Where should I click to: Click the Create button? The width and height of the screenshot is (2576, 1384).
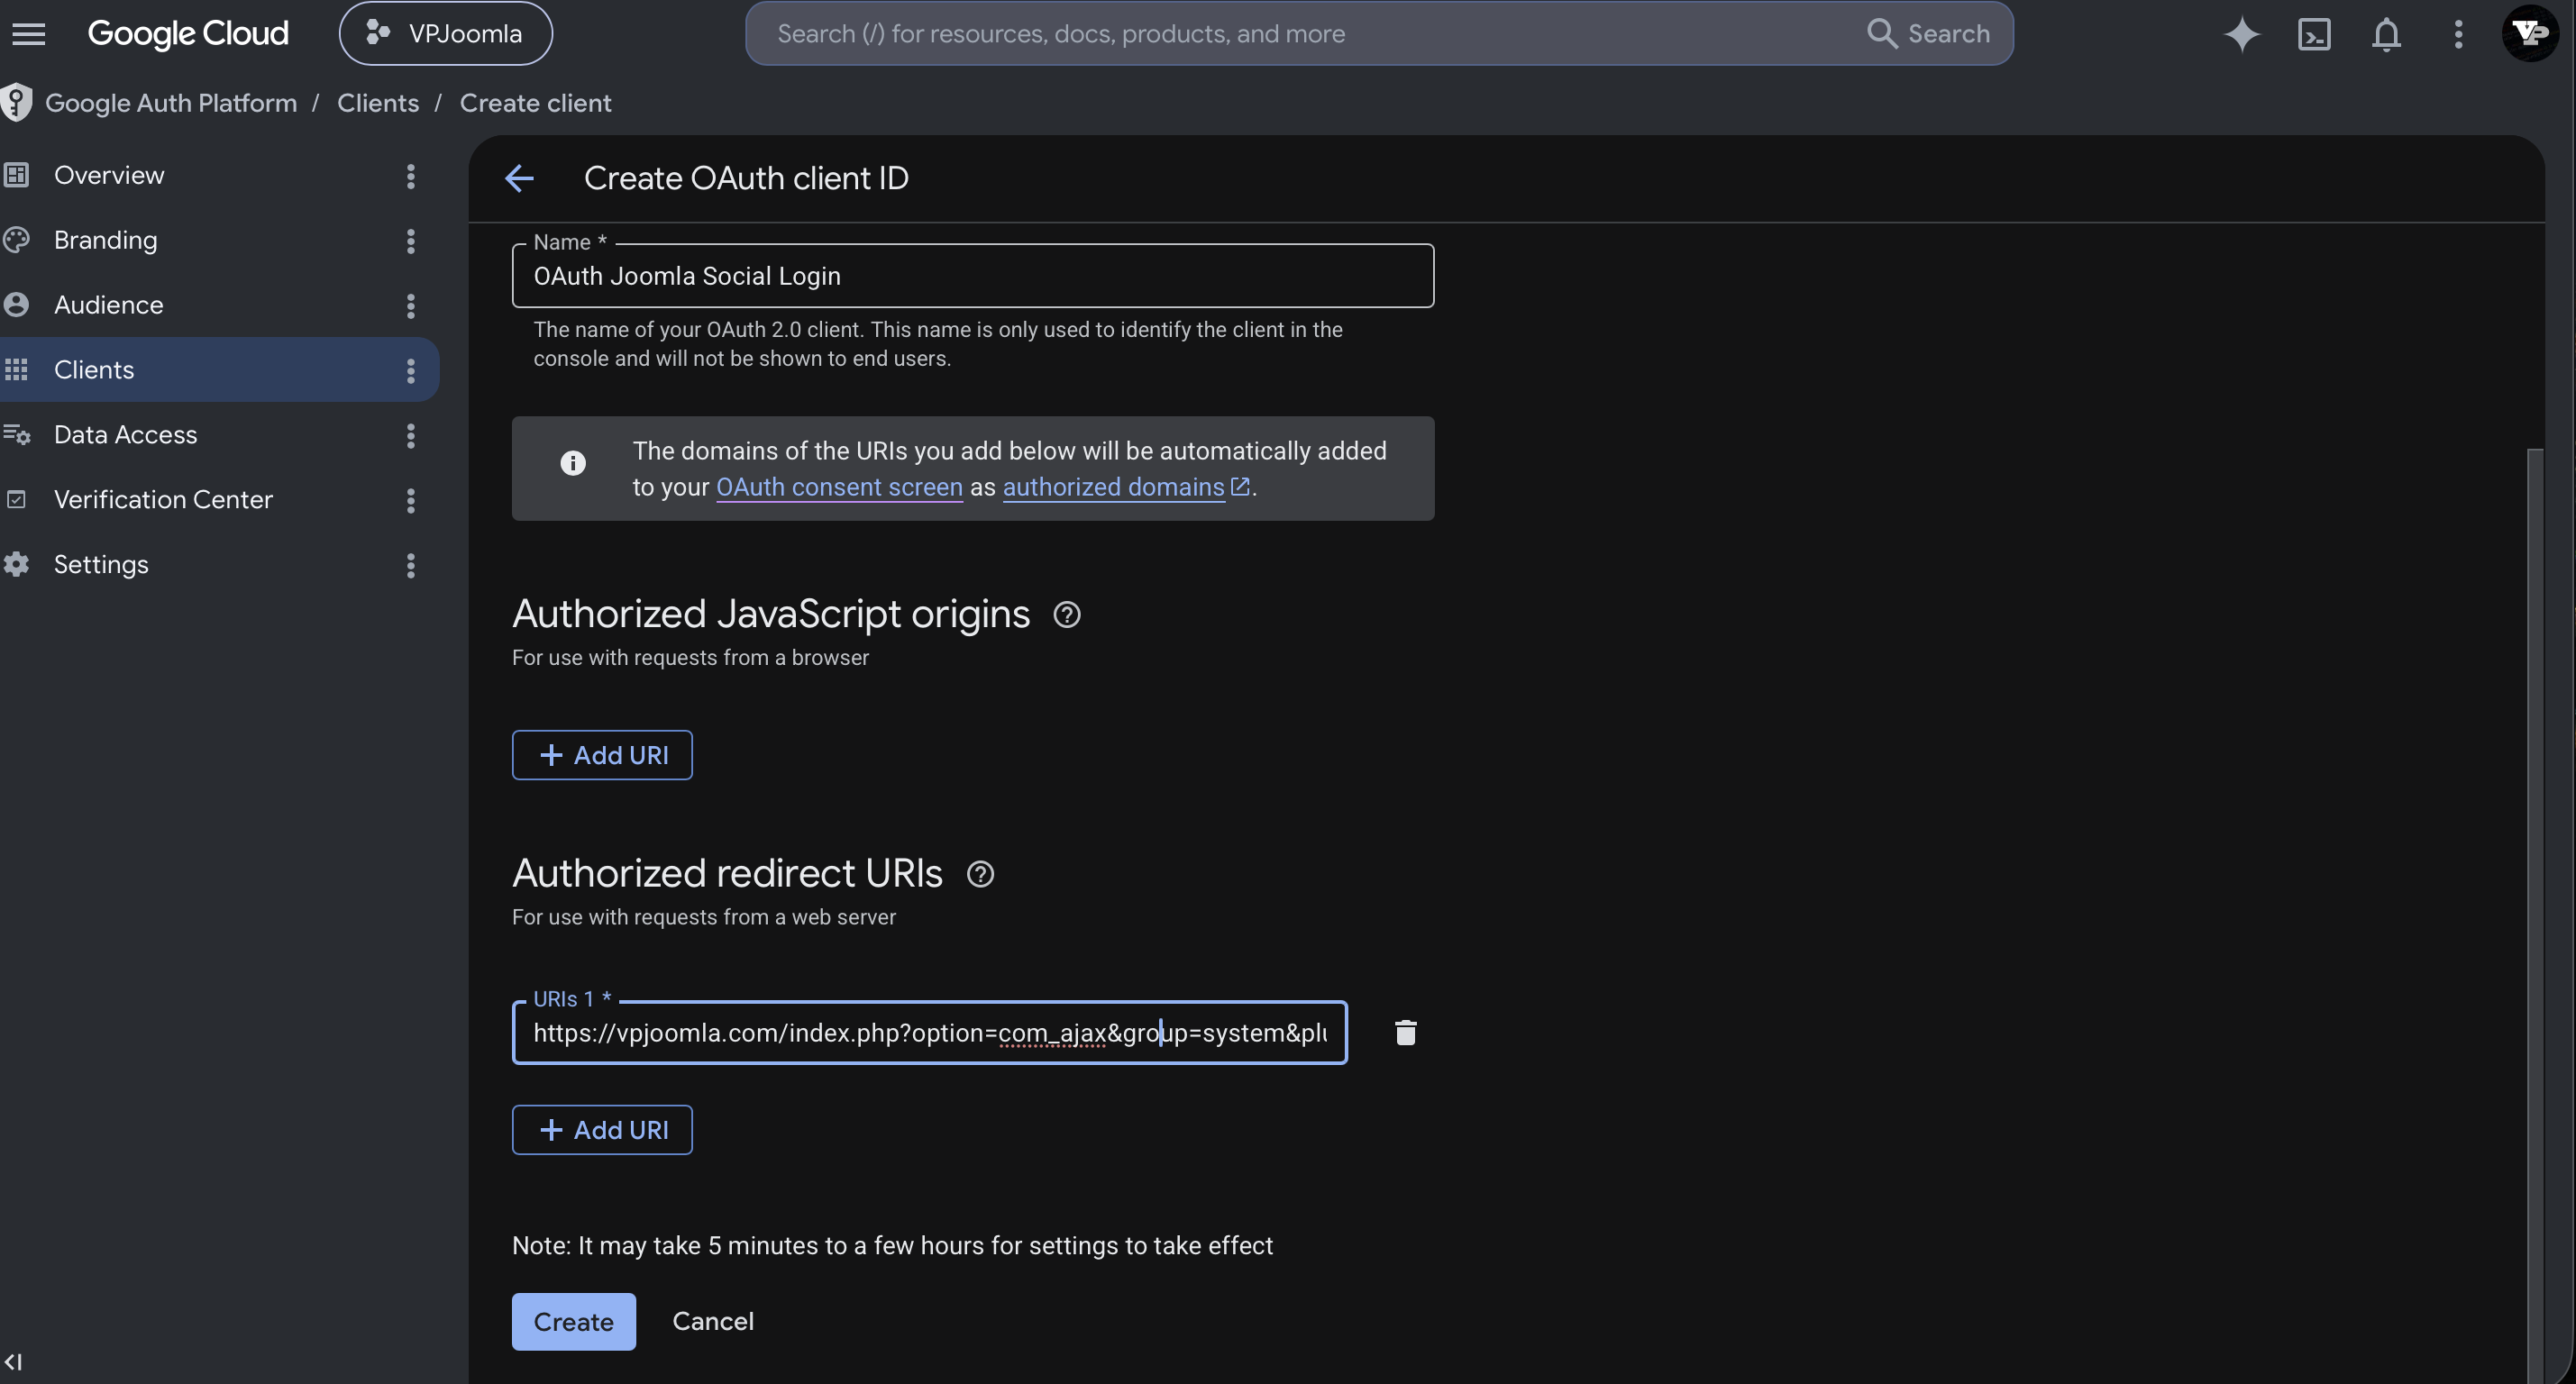[x=573, y=1322]
